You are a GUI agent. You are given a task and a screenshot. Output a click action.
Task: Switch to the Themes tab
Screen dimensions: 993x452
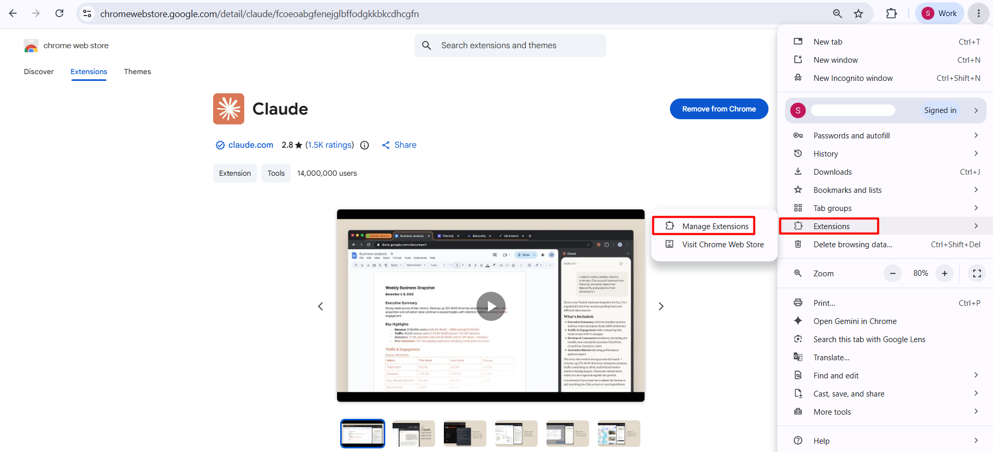click(137, 72)
